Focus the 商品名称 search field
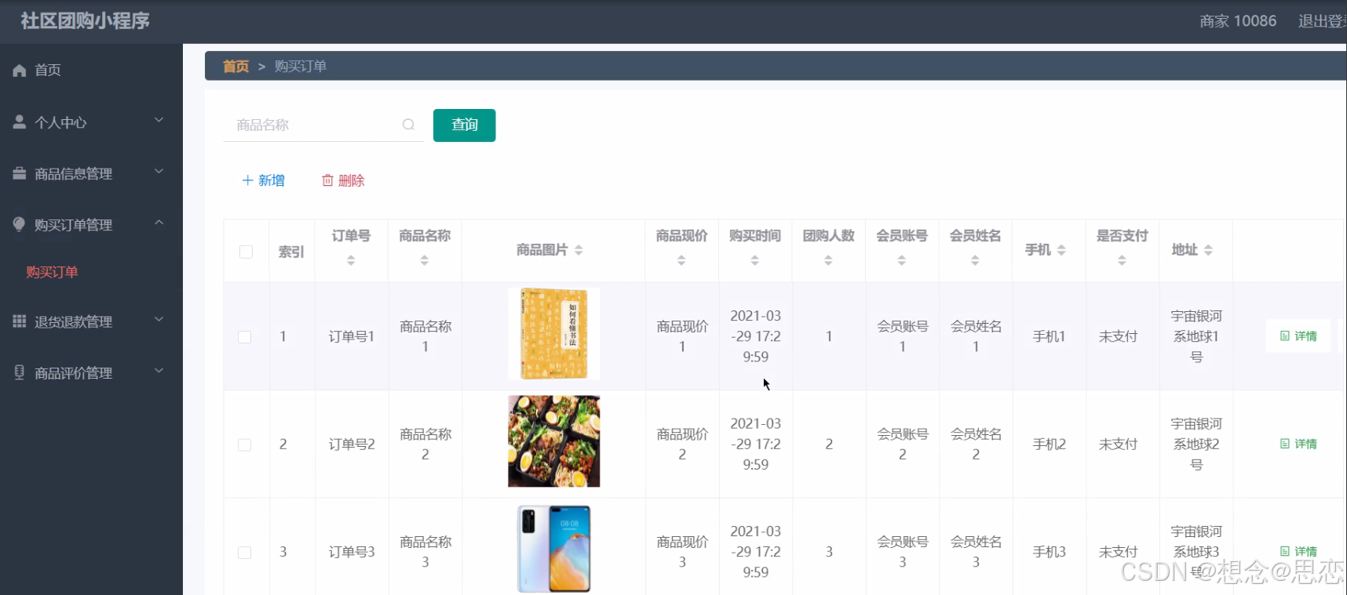The width and height of the screenshot is (1347, 595). tap(323, 125)
